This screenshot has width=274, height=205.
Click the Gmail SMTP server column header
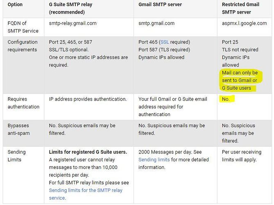(x=160, y=5)
